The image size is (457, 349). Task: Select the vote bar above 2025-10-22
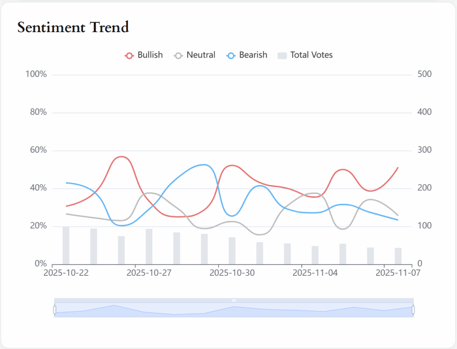pyautogui.click(x=66, y=245)
